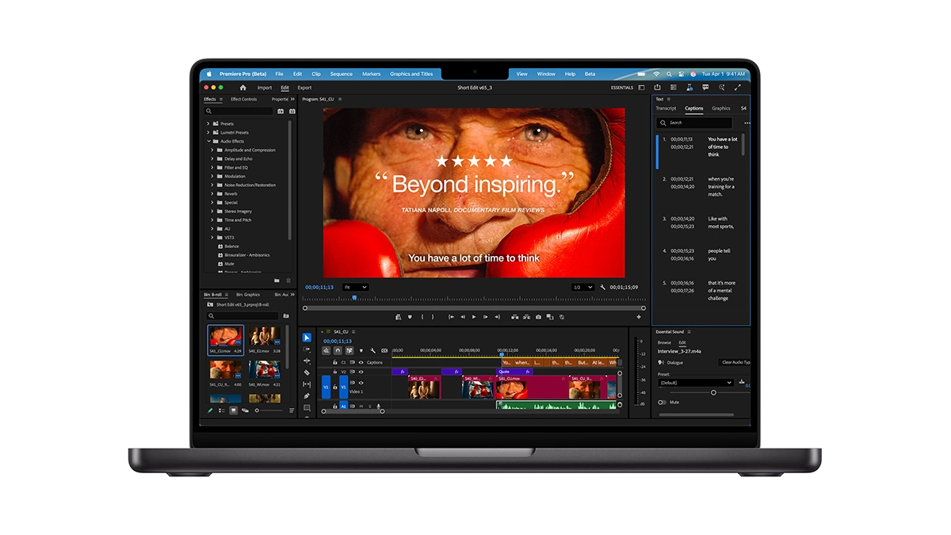This screenshot has width=951, height=535.
Task: Click Browse in the Essential Sound panel
Action: coord(665,342)
